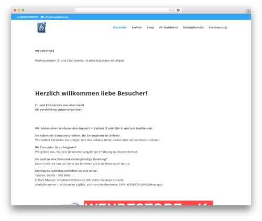Open the PC-Notdienst menu item
The width and height of the screenshot is (262, 221).
pos(168,28)
